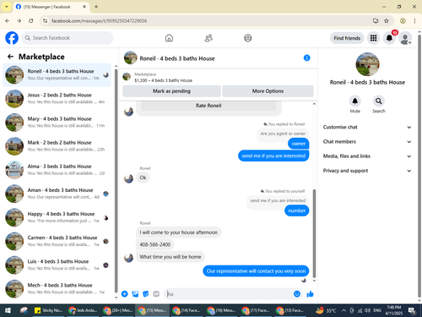Open the volume icon in system tray
Screen dimensions: 422x317
pyautogui.click(x=367, y=310)
